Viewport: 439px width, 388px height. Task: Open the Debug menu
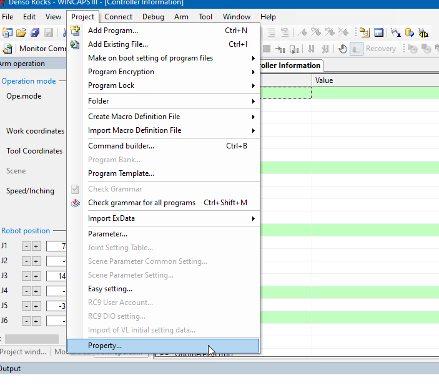(153, 17)
